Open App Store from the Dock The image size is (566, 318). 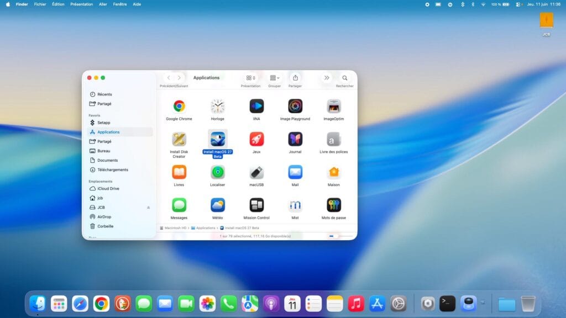(377, 304)
